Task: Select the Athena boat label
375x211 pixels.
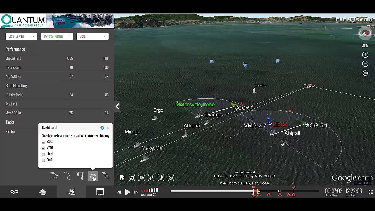Action: click(x=192, y=126)
